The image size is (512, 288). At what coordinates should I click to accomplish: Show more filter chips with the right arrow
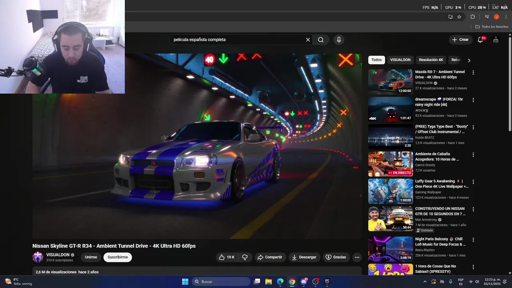(x=469, y=60)
